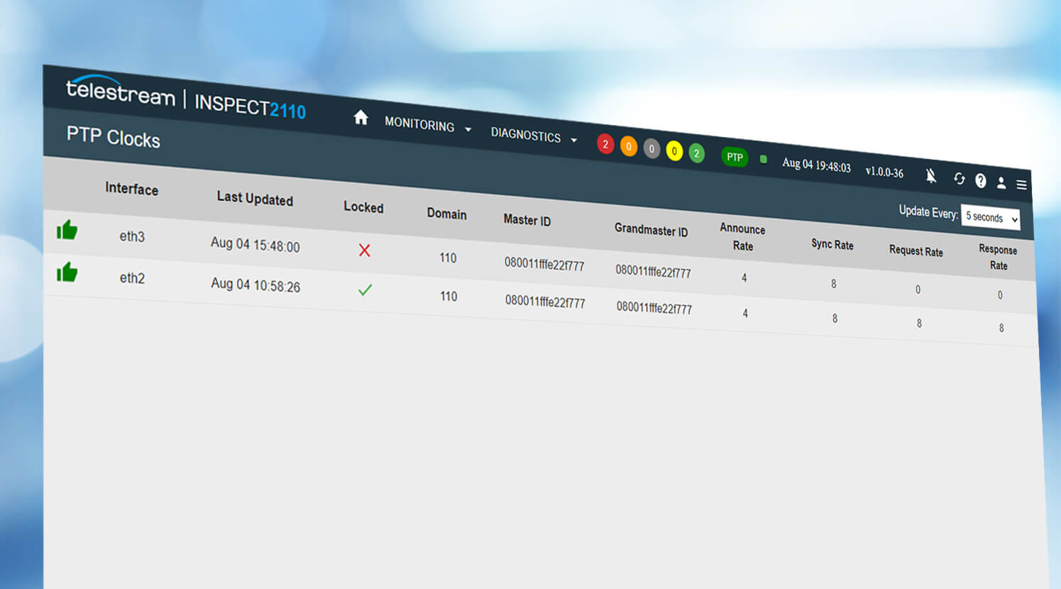The height and width of the screenshot is (589, 1061).
Task: Open the user account icon
Action: pyautogui.click(x=1001, y=183)
